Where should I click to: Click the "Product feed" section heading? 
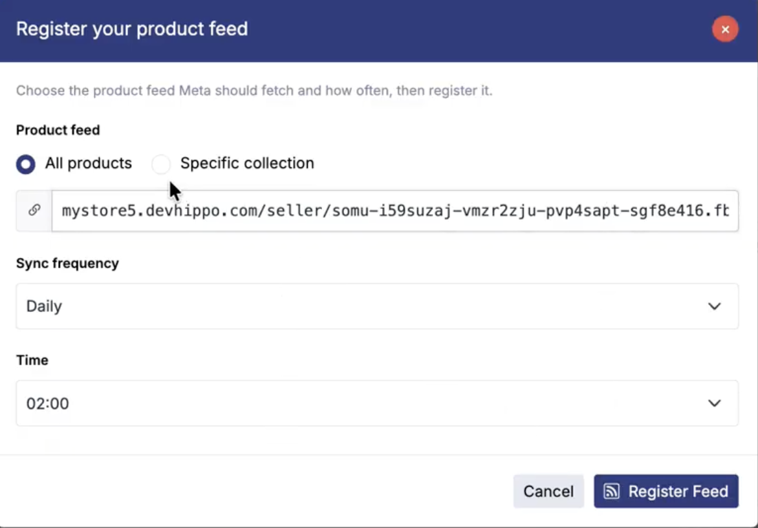(x=58, y=130)
